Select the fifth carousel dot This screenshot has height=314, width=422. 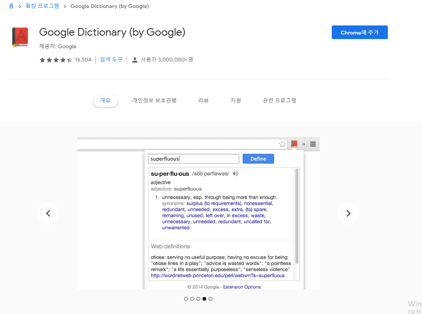210,299
